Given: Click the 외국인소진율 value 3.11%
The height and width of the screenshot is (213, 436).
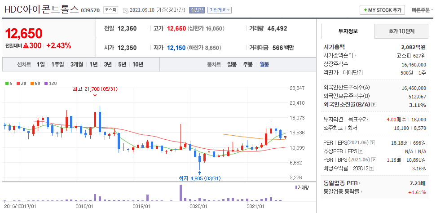Looking at the screenshot, I should pos(417,105).
